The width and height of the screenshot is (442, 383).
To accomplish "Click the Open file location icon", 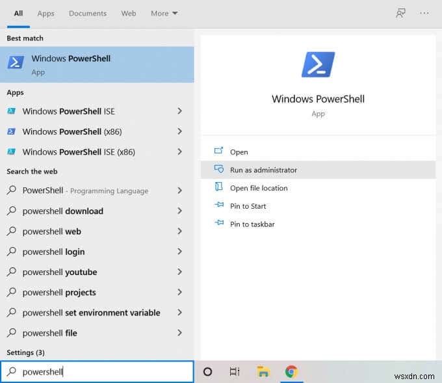I will coord(219,187).
